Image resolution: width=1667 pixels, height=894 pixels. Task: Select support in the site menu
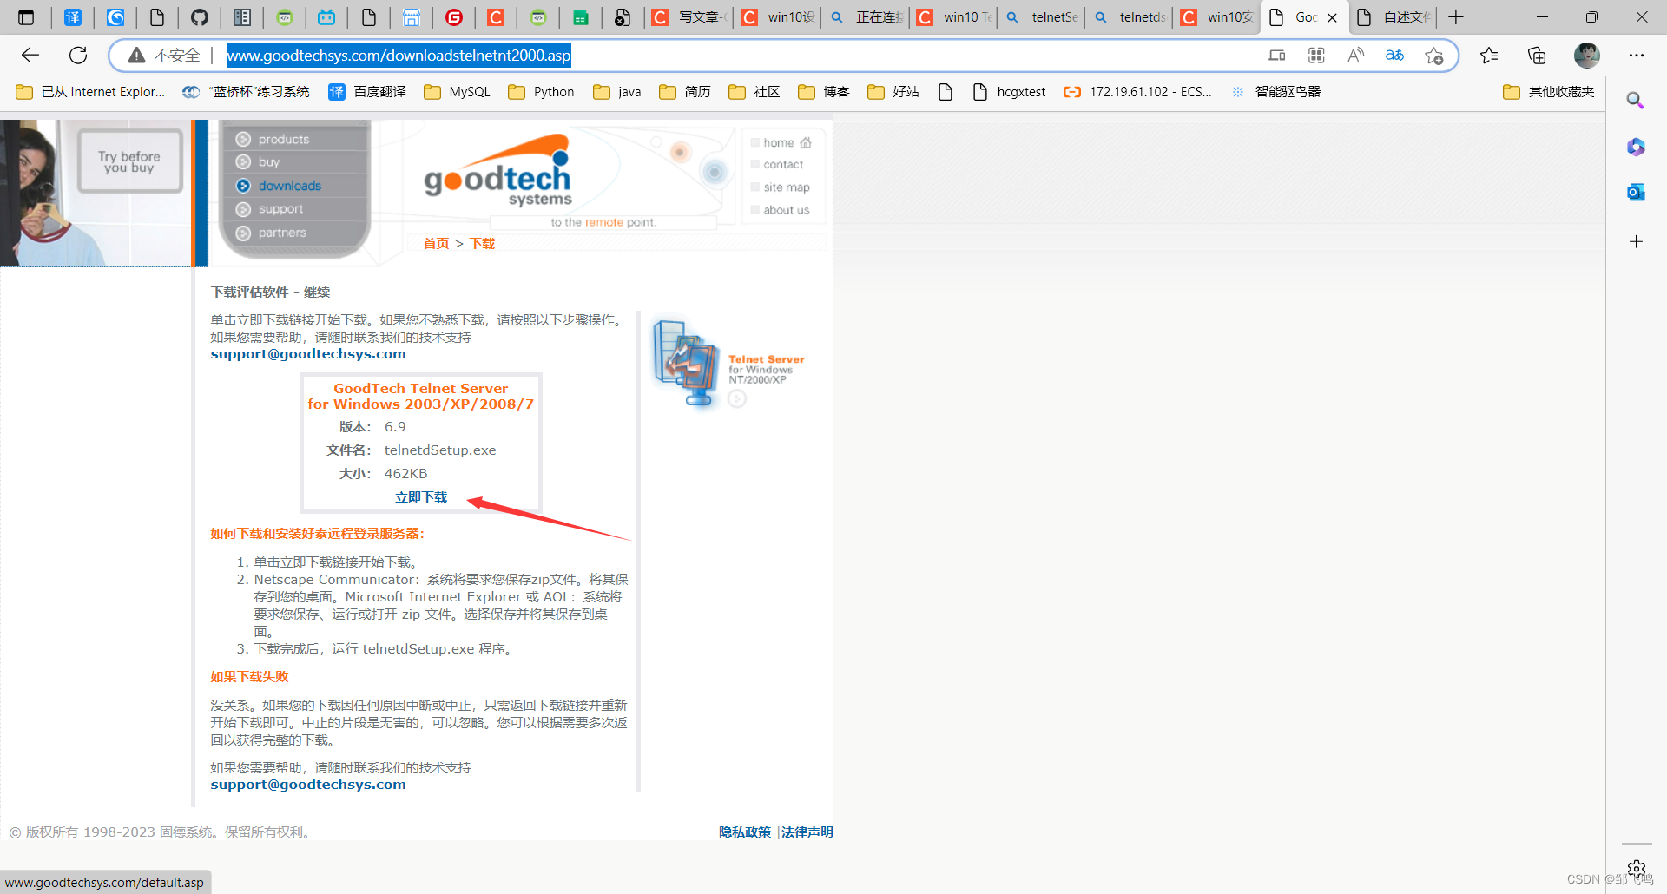tap(280, 209)
